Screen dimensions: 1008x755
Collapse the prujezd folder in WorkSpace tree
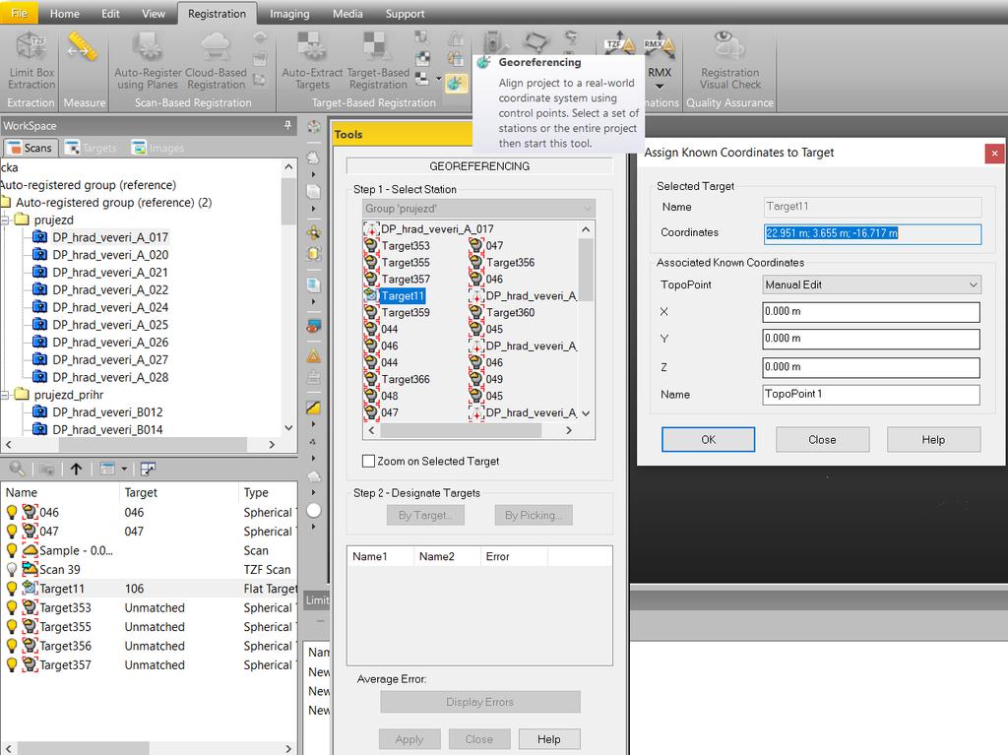coord(5,220)
